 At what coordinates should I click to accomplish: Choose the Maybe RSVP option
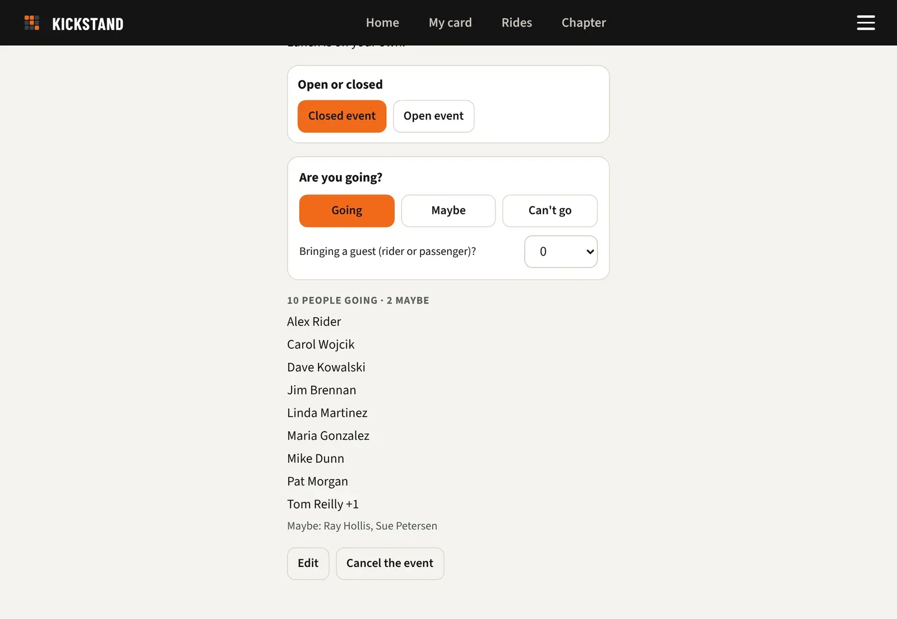449,211
